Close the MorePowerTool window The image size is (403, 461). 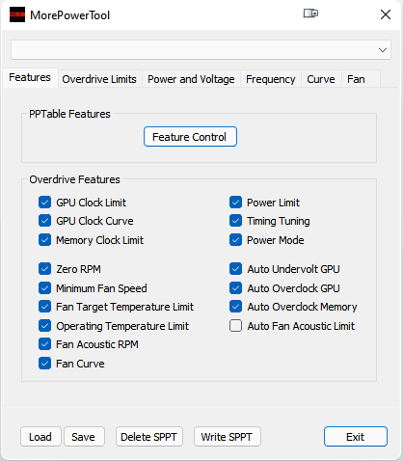[x=386, y=14]
